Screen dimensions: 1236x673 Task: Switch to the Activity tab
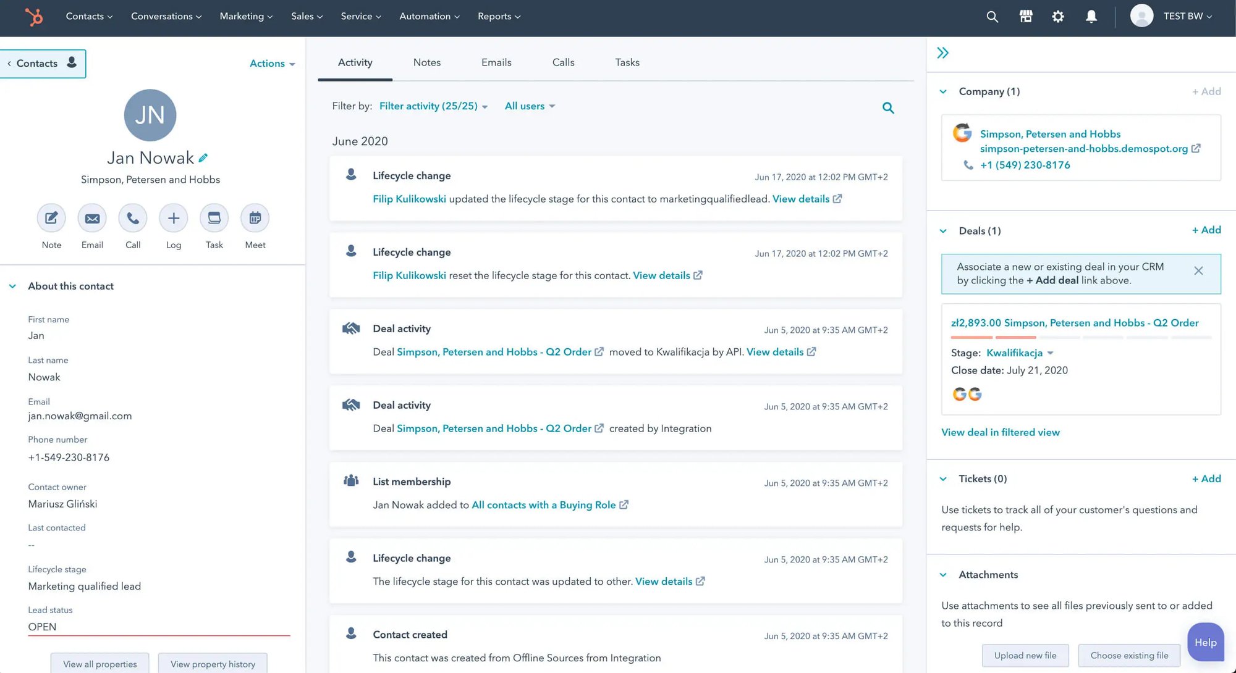click(x=355, y=62)
